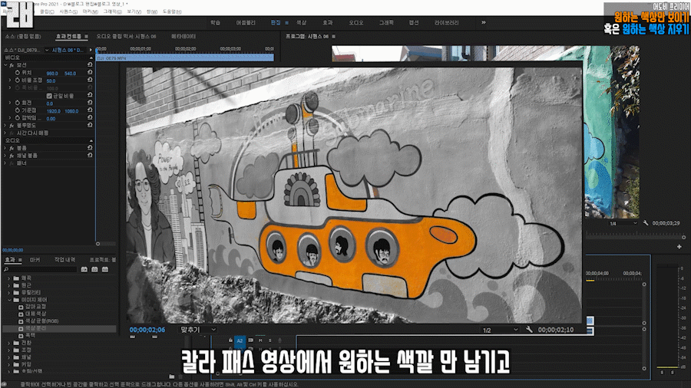The width and height of the screenshot is (691, 388).
Task: Expand the 시간 다시 매핑 effect
Action: [x=5, y=133]
